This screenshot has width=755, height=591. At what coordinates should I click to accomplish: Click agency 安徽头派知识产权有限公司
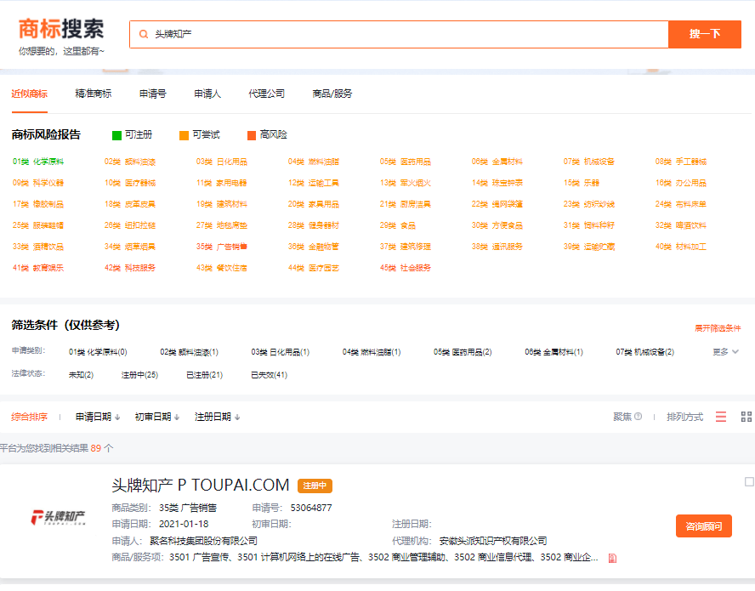(x=493, y=542)
